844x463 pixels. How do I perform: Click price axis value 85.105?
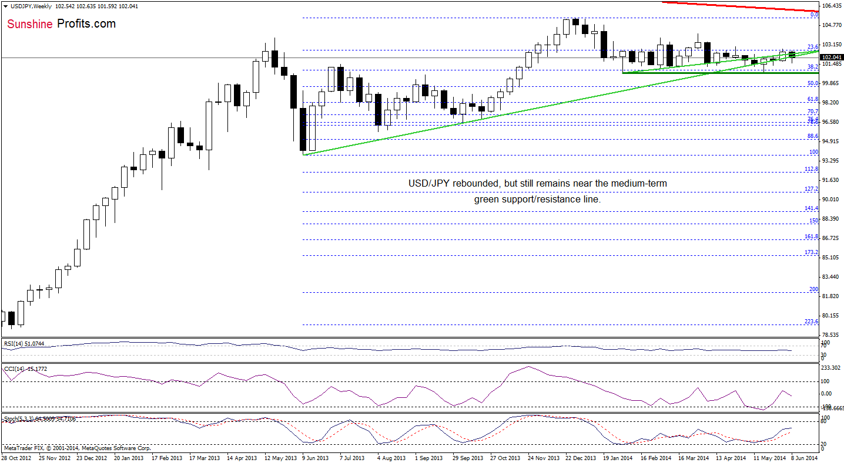point(831,258)
